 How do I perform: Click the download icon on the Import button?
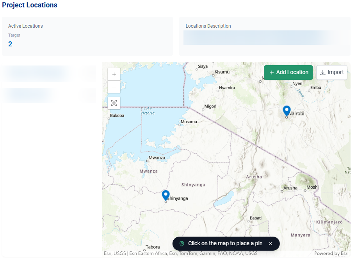point(323,72)
